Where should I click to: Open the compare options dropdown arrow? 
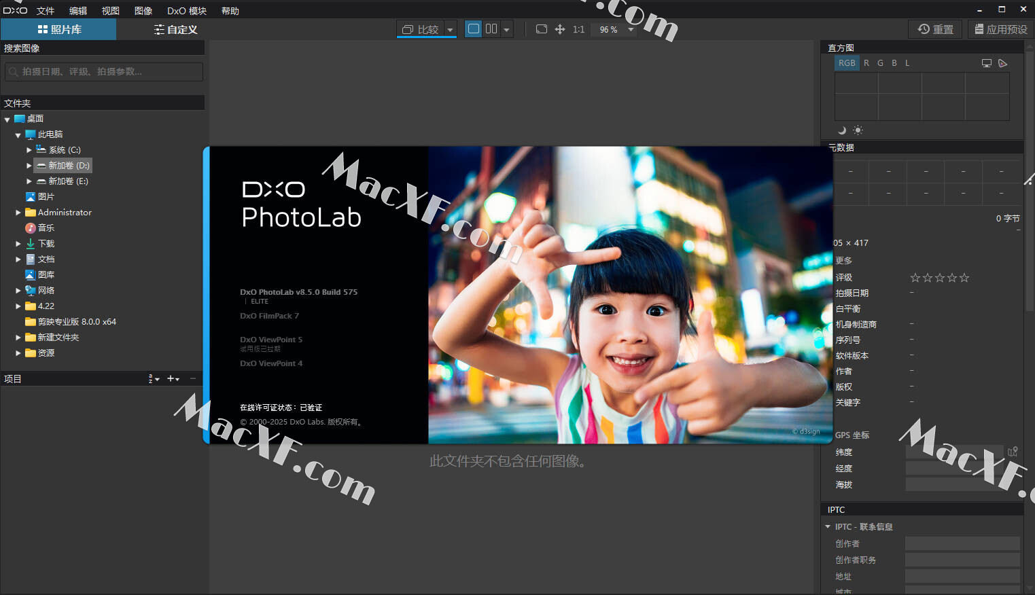coord(450,29)
